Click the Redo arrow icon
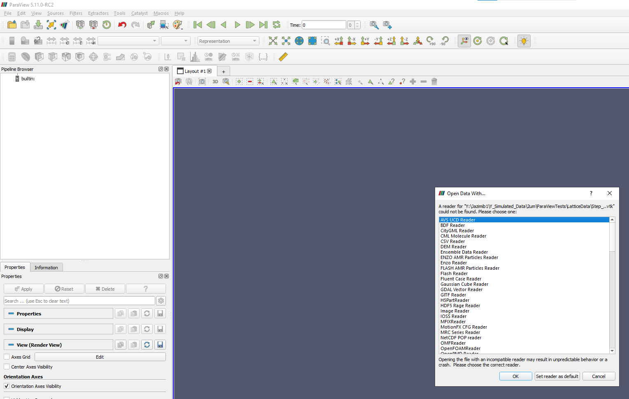Image resolution: width=629 pixels, height=399 pixels. [135, 25]
